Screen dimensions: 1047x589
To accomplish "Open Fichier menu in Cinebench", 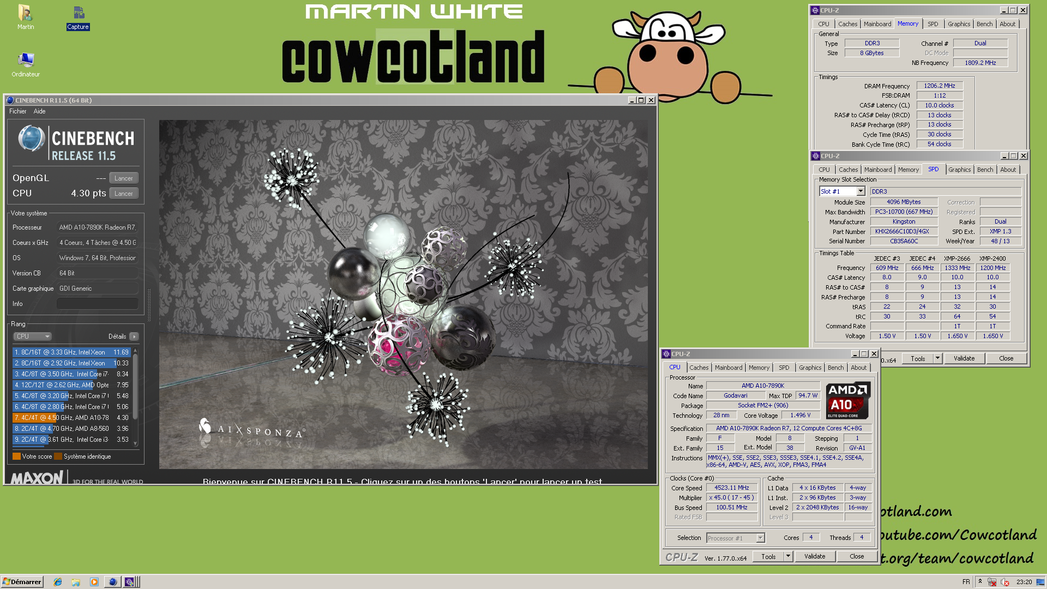I will (18, 111).
